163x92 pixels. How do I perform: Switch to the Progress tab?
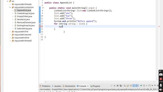pos(95,86)
